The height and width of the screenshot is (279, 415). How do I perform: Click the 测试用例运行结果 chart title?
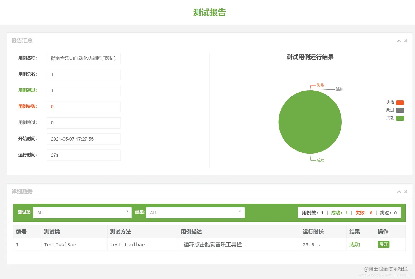(x=310, y=57)
